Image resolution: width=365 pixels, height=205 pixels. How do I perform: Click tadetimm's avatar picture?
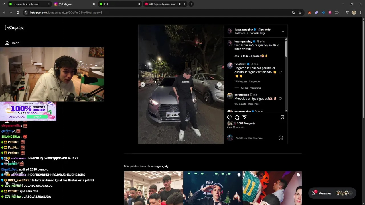click(x=230, y=66)
